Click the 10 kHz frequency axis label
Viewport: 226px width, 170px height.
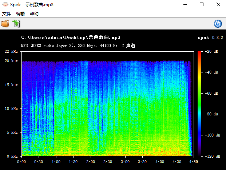click(12, 109)
